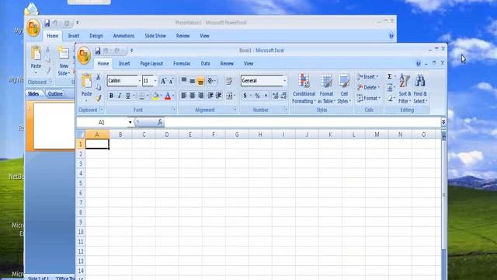Click Clear eraser icon in Editing group
The height and width of the screenshot is (280, 497).
tap(390, 99)
